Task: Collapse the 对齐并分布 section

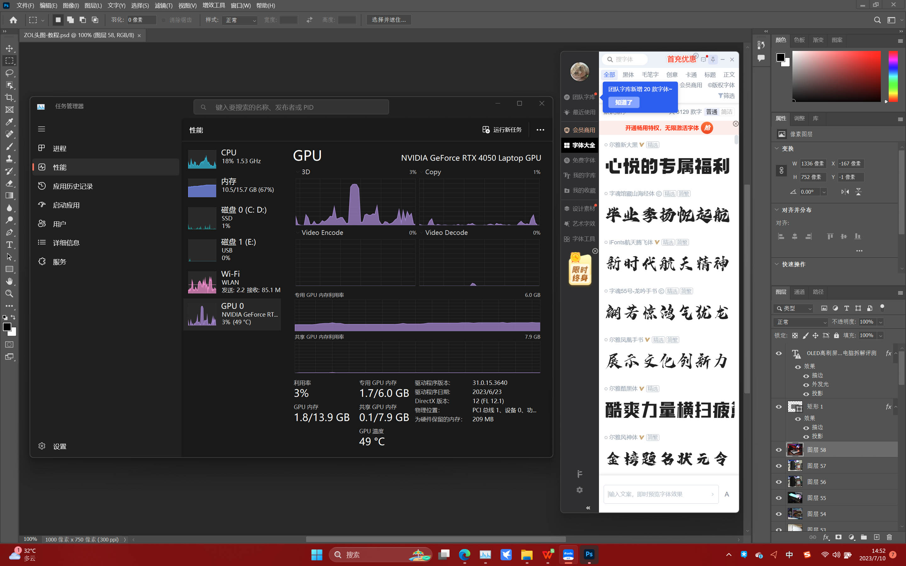Action: pos(777,210)
